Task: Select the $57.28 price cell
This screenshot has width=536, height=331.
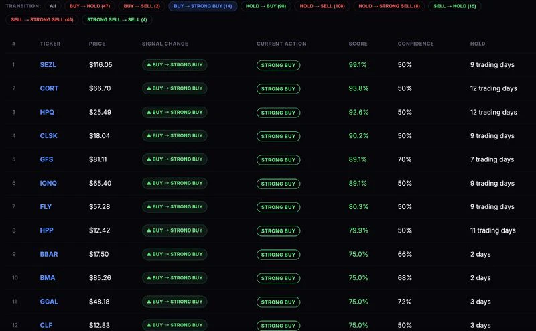Action: tap(99, 206)
